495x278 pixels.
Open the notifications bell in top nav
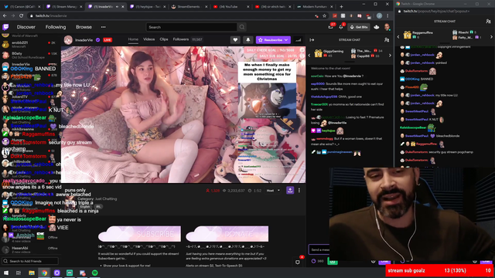tap(341, 27)
